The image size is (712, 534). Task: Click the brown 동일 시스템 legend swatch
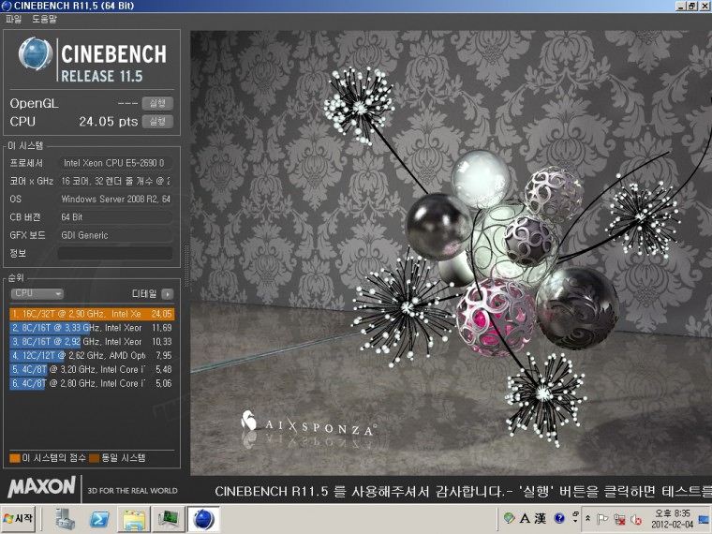pyautogui.click(x=94, y=458)
